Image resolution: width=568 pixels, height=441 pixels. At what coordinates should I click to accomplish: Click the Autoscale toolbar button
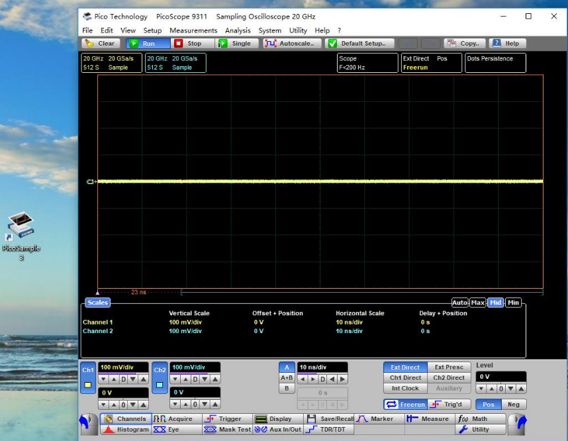pyautogui.click(x=292, y=44)
